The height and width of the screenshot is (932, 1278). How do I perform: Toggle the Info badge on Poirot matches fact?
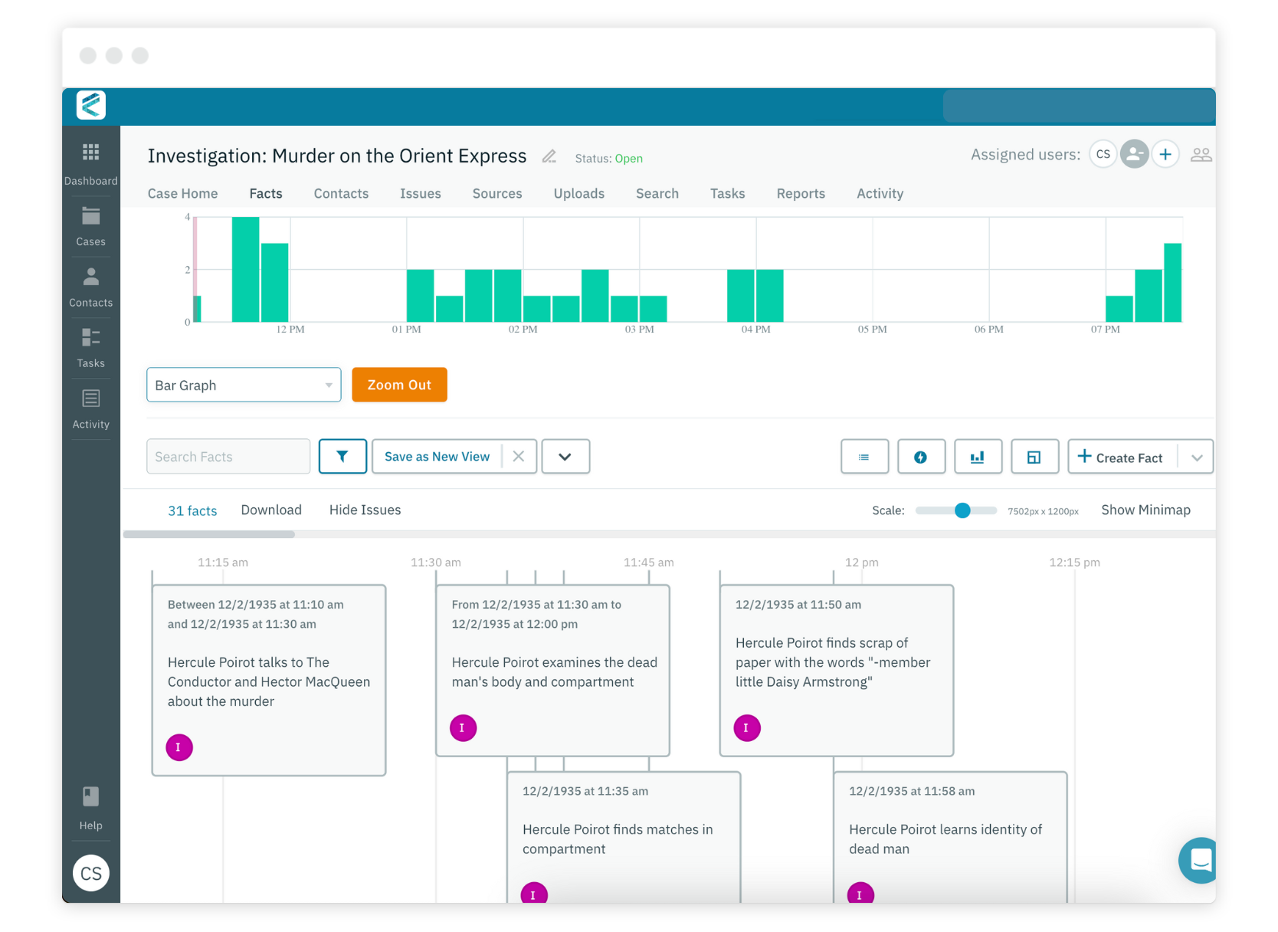(533, 894)
